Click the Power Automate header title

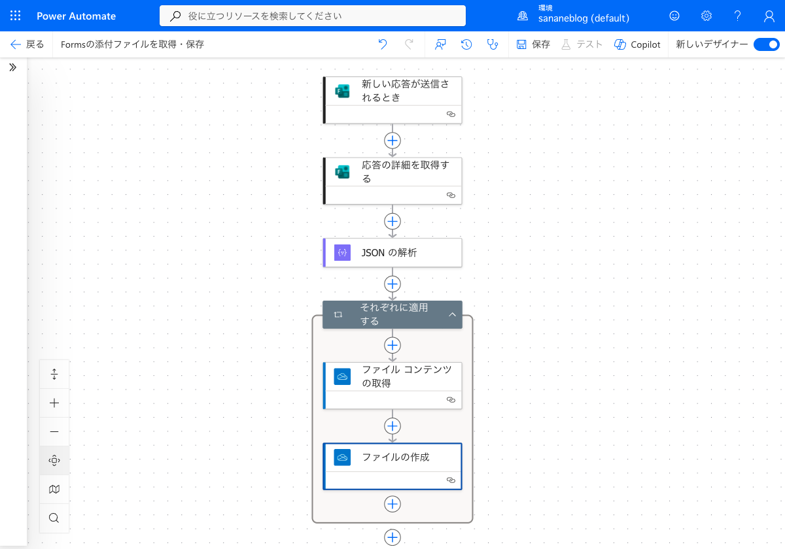coord(76,16)
